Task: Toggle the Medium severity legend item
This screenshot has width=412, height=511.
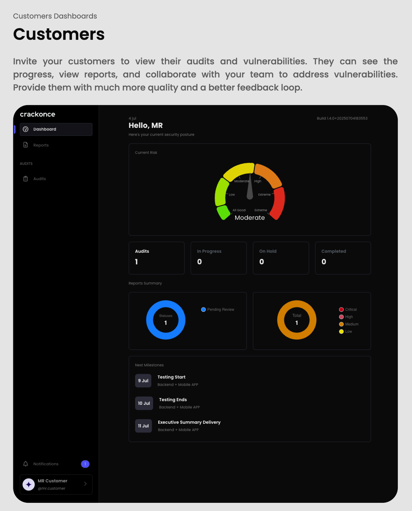Action: (341, 324)
